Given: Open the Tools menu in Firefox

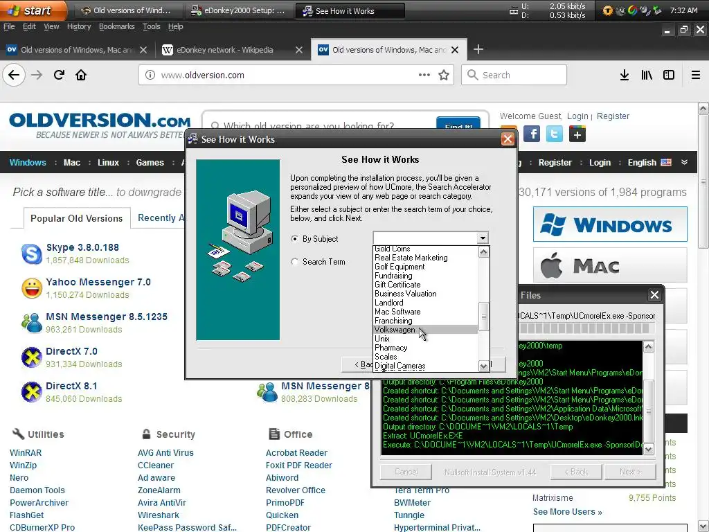Looking at the screenshot, I should tap(152, 27).
